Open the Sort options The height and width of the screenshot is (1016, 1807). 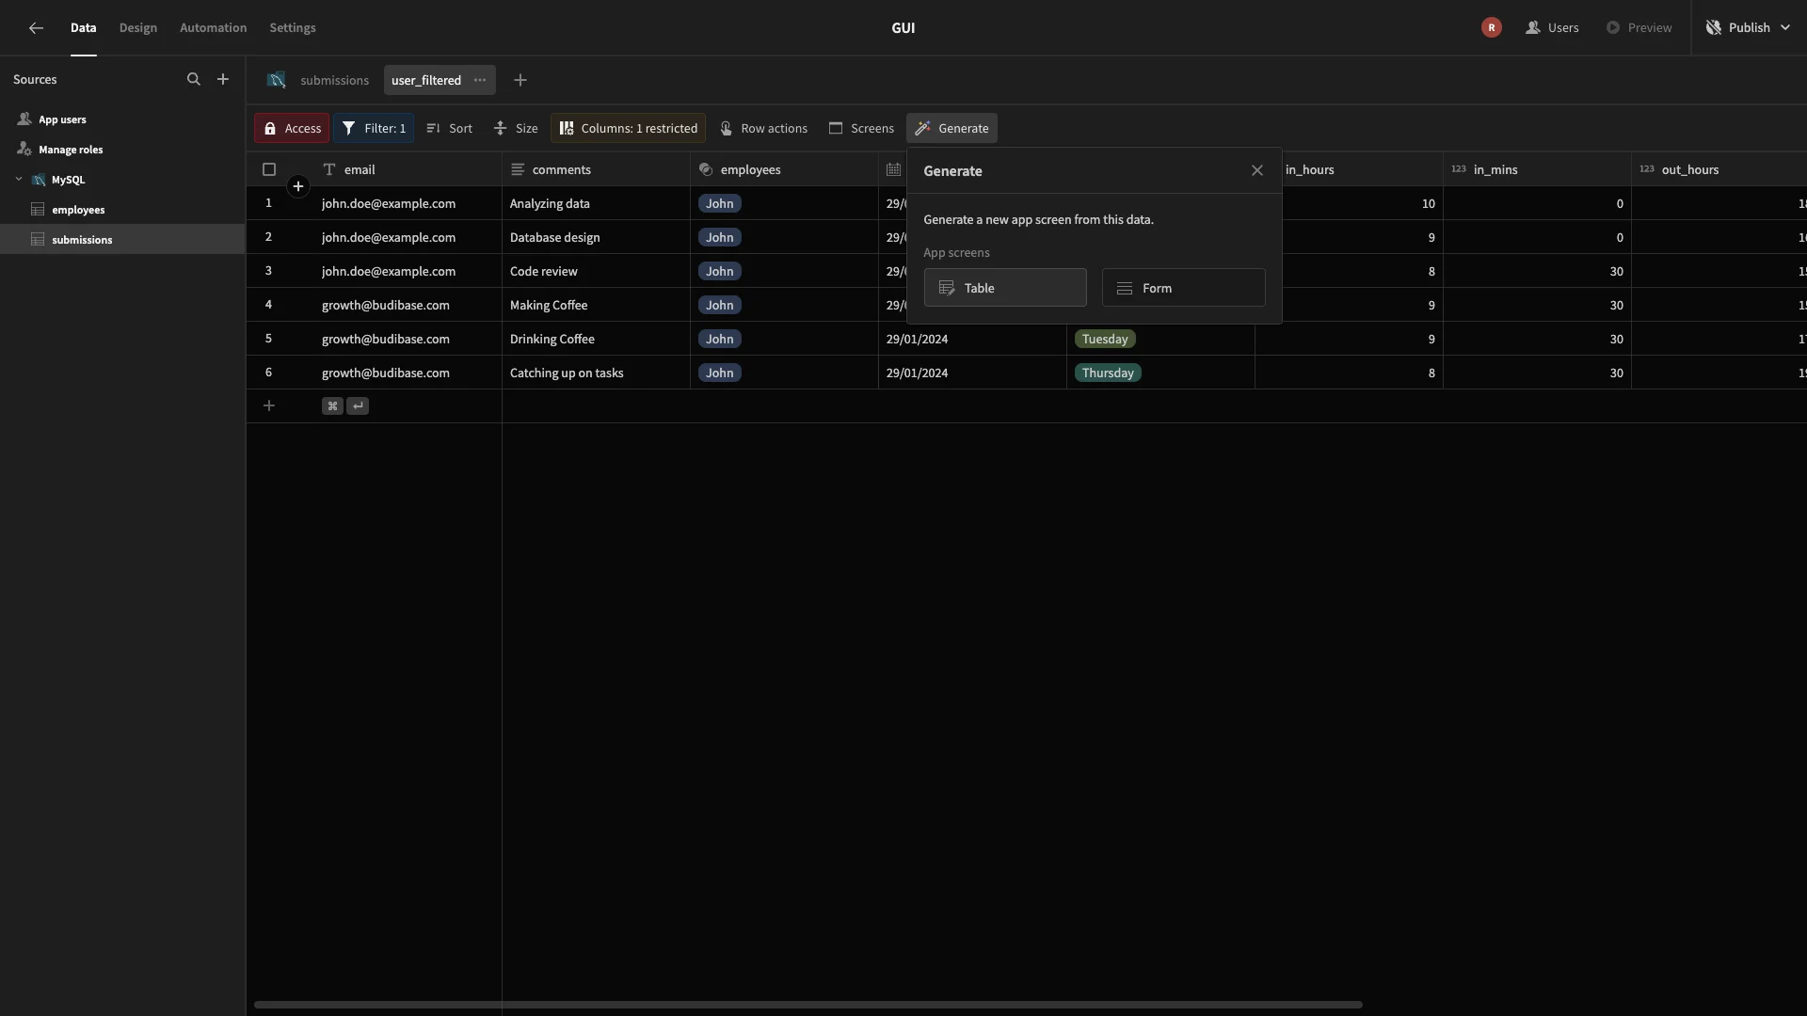[449, 129]
